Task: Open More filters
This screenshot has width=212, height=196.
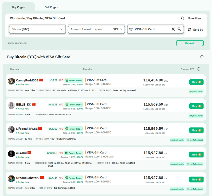Action: [x=194, y=18]
